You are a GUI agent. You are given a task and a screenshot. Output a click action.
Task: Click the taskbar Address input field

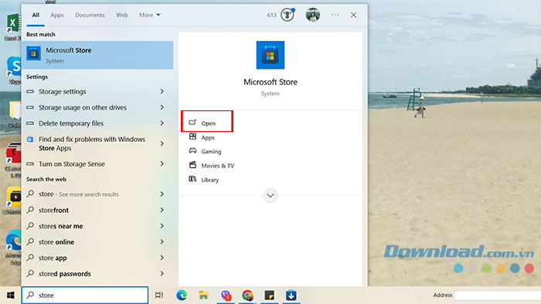[x=498, y=295]
